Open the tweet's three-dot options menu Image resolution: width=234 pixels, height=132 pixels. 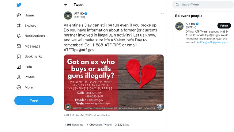(x=162, y=14)
